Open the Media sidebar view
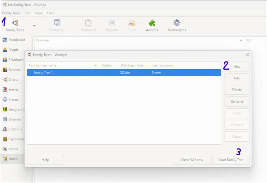Image resolution: width=267 pixels, height=183 pixels. [x=11, y=149]
